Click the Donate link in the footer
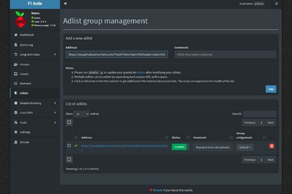Viewport: 292px width, 194px height. pyautogui.click(x=158, y=190)
